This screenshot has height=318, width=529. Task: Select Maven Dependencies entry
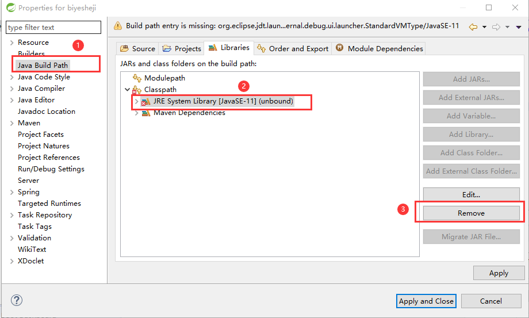189,113
